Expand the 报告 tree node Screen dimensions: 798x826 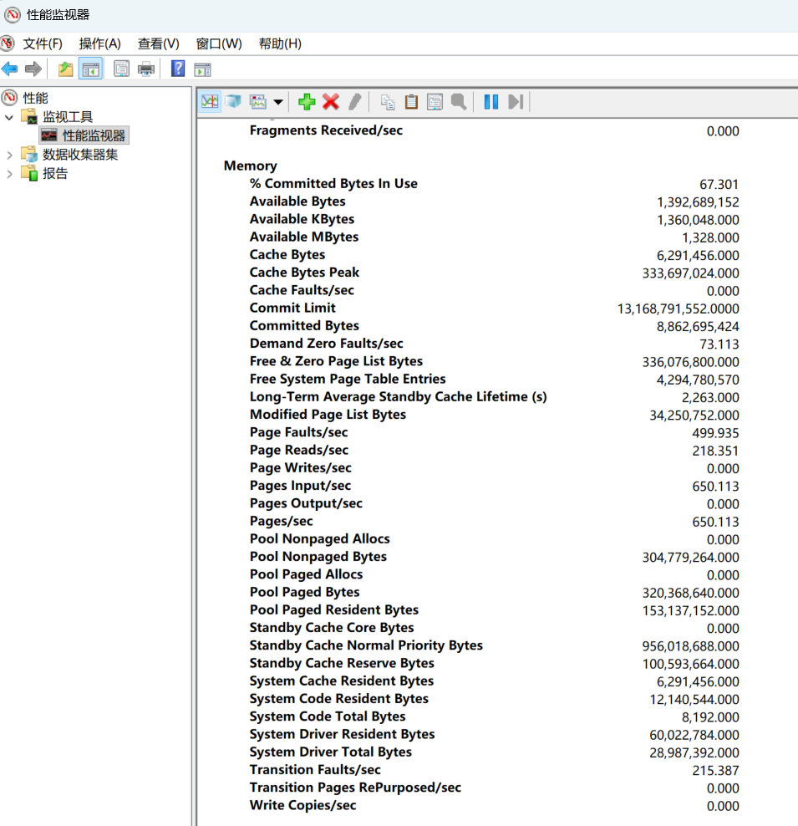(x=9, y=174)
